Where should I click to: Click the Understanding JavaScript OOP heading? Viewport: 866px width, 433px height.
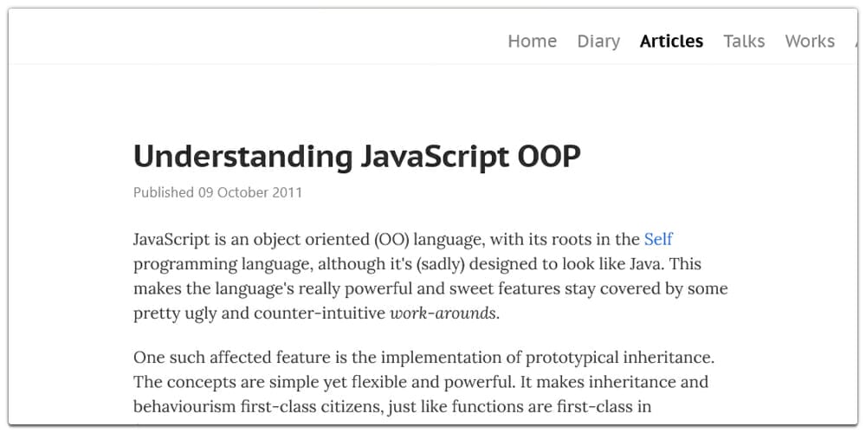[357, 156]
